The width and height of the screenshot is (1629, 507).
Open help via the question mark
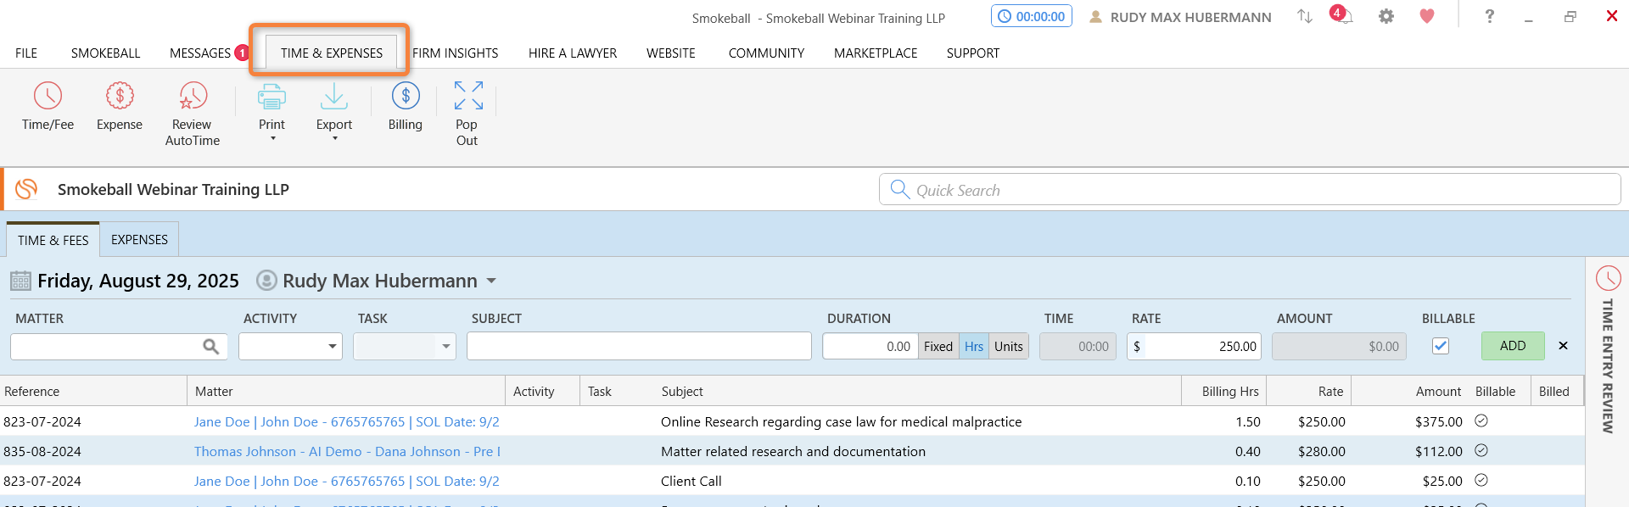point(1489,16)
